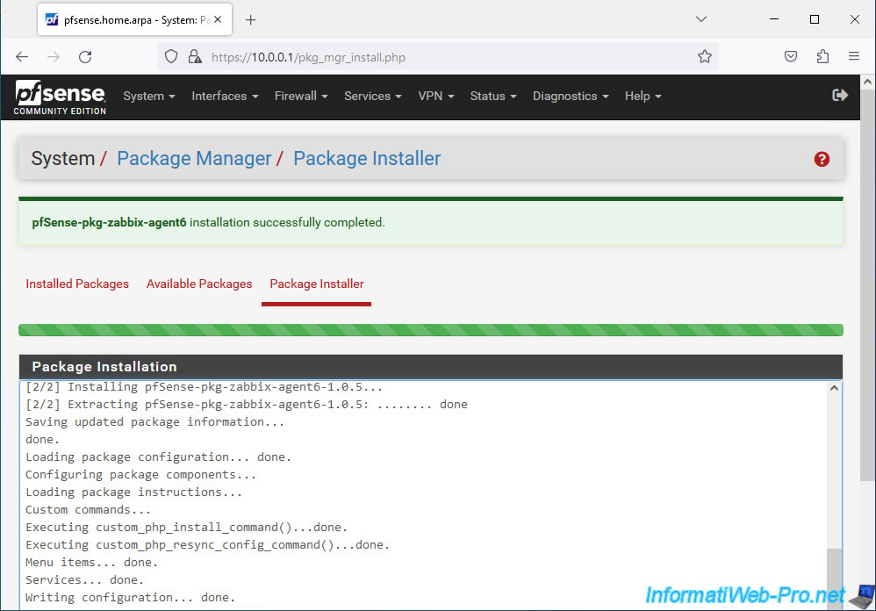Click the log line 'Menu items... done.'
Image resolution: width=876 pixels, height=611 pixels.
click(92, 563)
